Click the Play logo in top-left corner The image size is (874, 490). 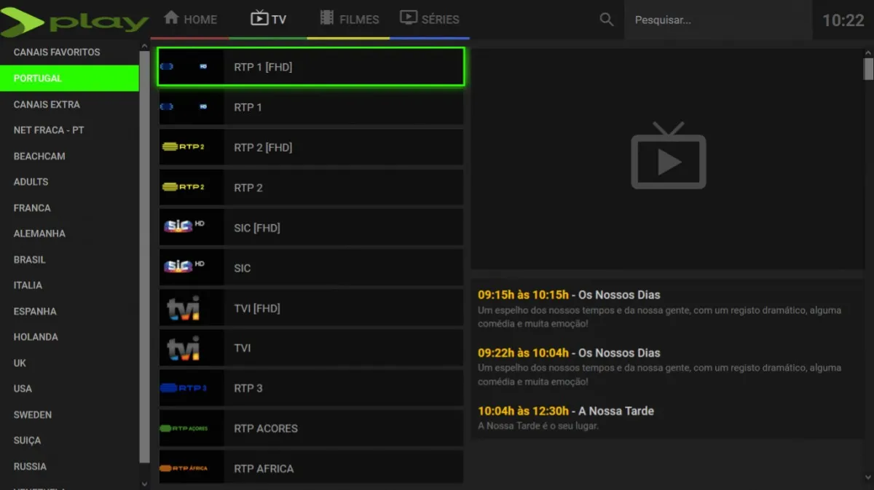(x=75, y=22)
